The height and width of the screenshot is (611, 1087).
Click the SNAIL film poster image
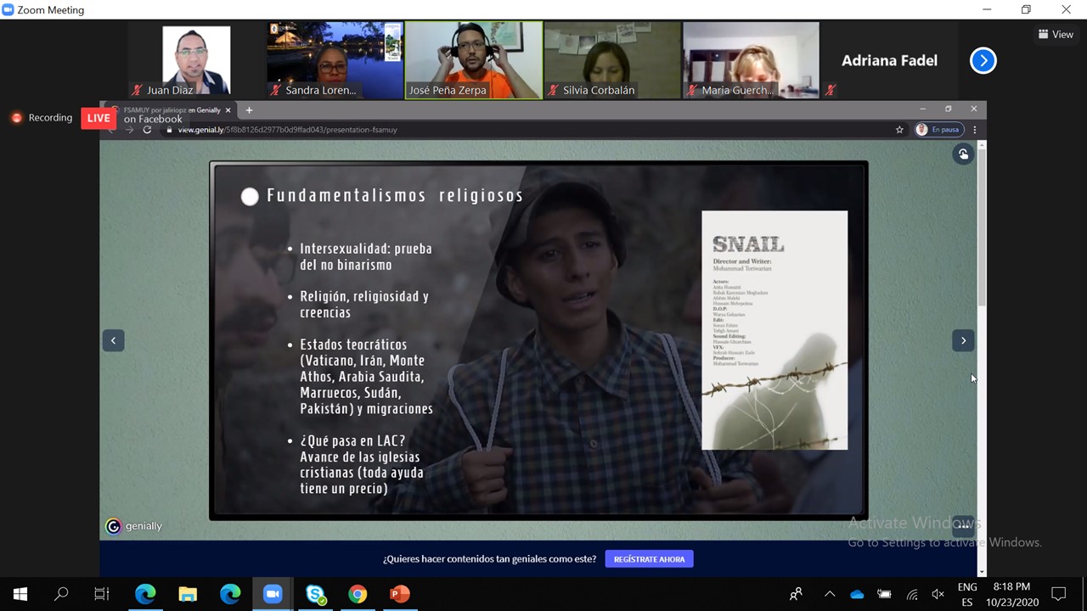tap(774, 330)
